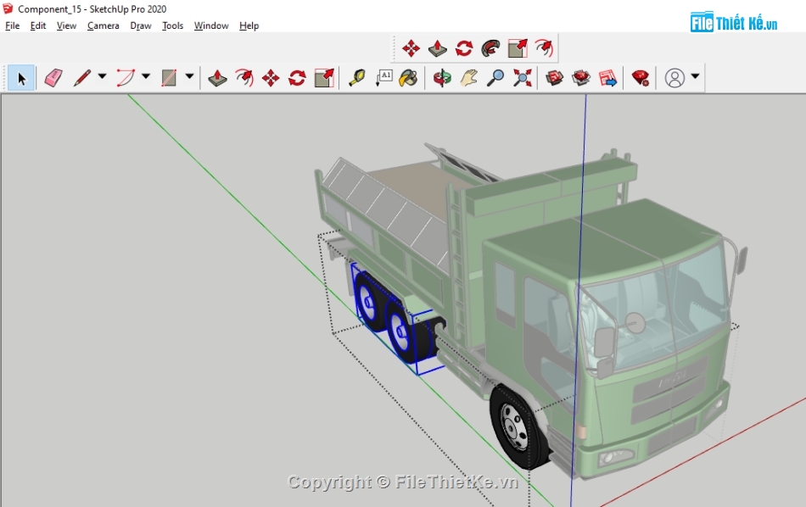806x507 pixels.
Task: Select the Text label tool
Action: pos(384,78)
